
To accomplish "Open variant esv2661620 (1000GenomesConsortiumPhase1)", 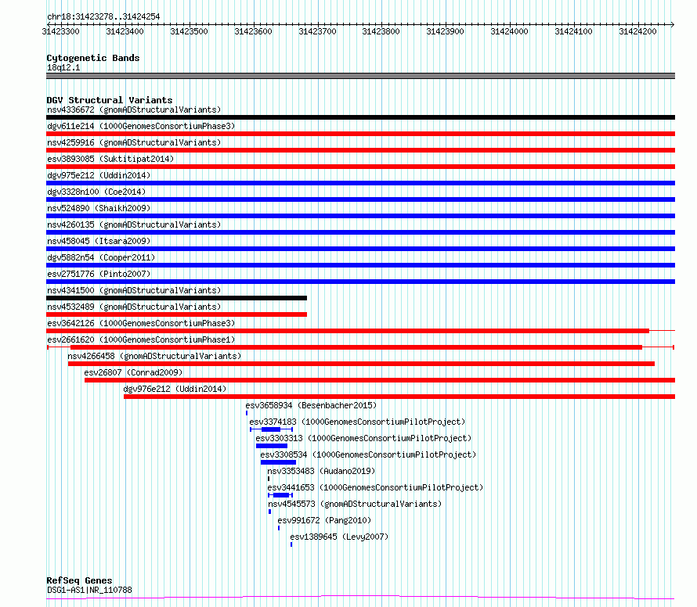I will tap(141, 339).
